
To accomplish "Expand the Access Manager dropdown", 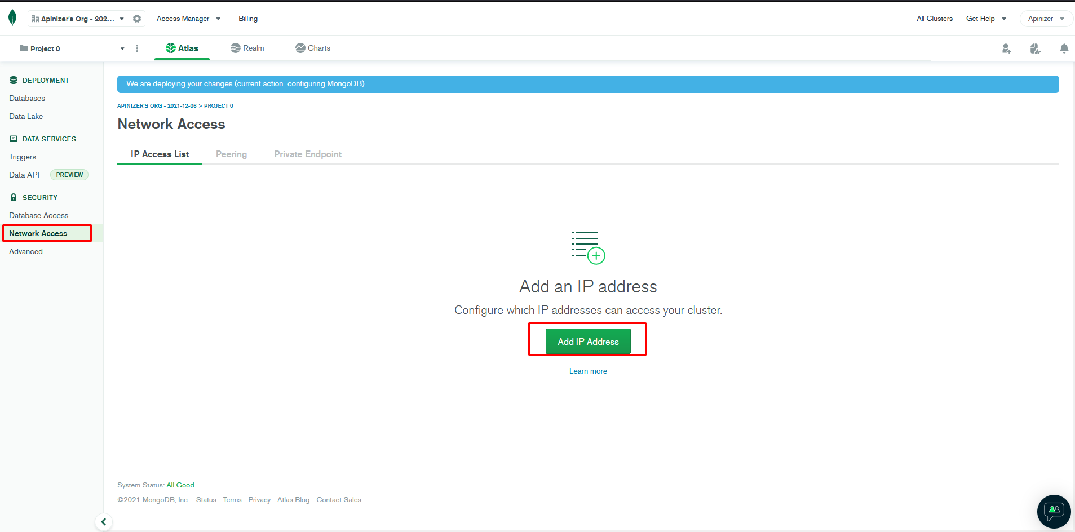I will [188, 19].
